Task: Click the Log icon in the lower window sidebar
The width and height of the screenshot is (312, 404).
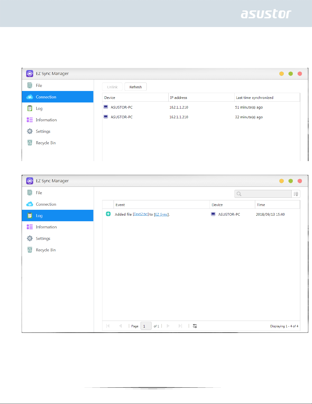Action: point(30,216)
